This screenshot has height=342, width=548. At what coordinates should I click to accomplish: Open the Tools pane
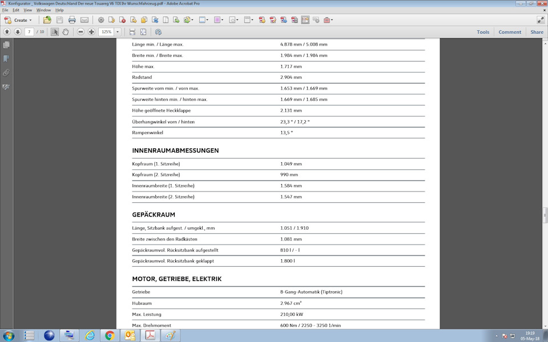tap(483, 32)
